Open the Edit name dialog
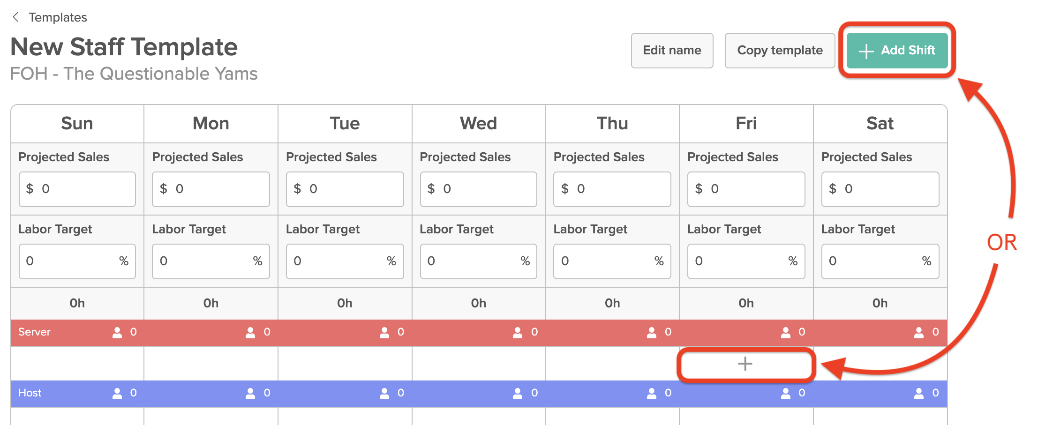Screen dimensions: 1053x425 [672, 50]
